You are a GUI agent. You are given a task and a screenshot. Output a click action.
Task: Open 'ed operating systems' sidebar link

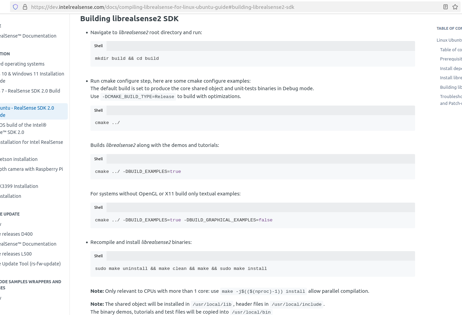[x=22, y=64]
